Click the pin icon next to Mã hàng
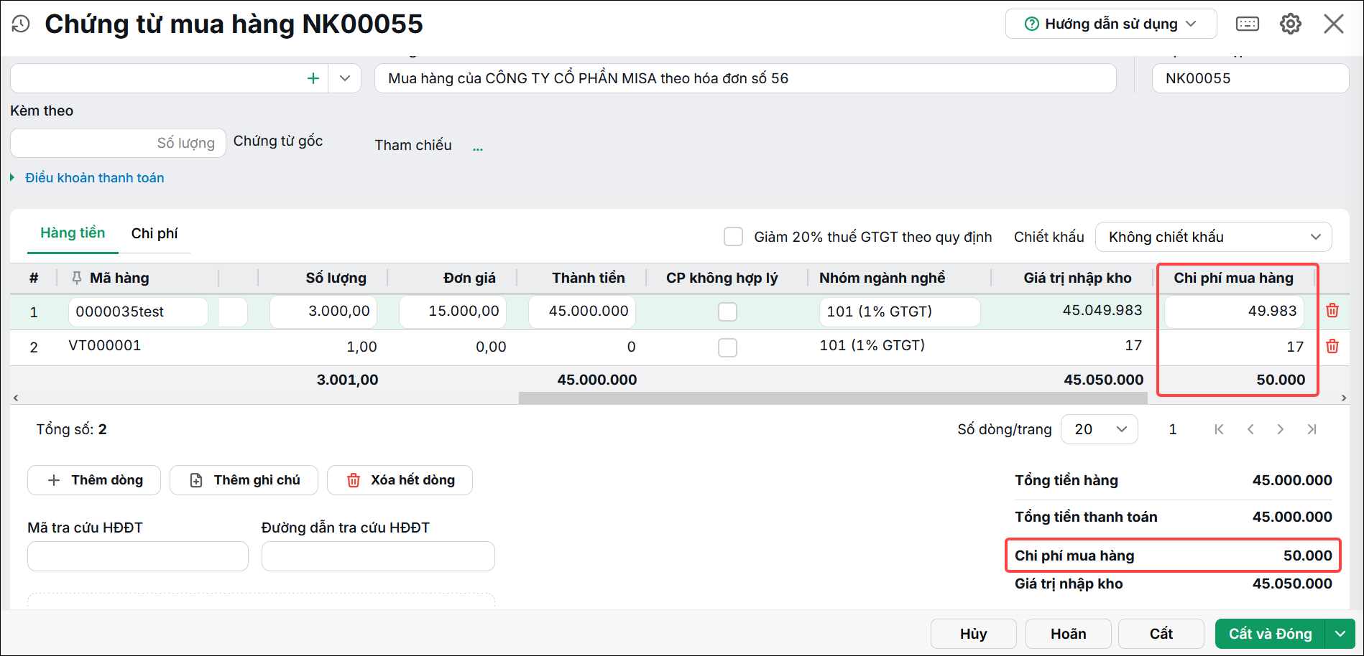 (77, 278)
